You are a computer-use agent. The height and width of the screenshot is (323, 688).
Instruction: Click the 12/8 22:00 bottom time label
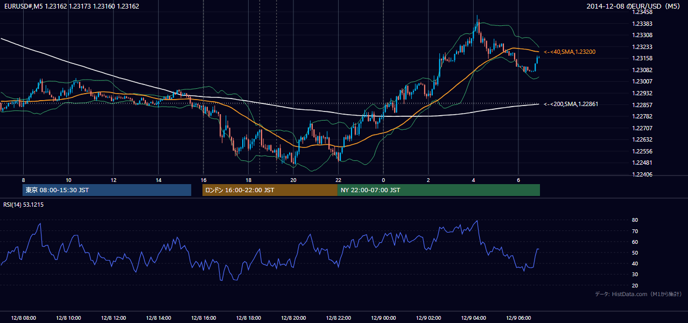338,318
